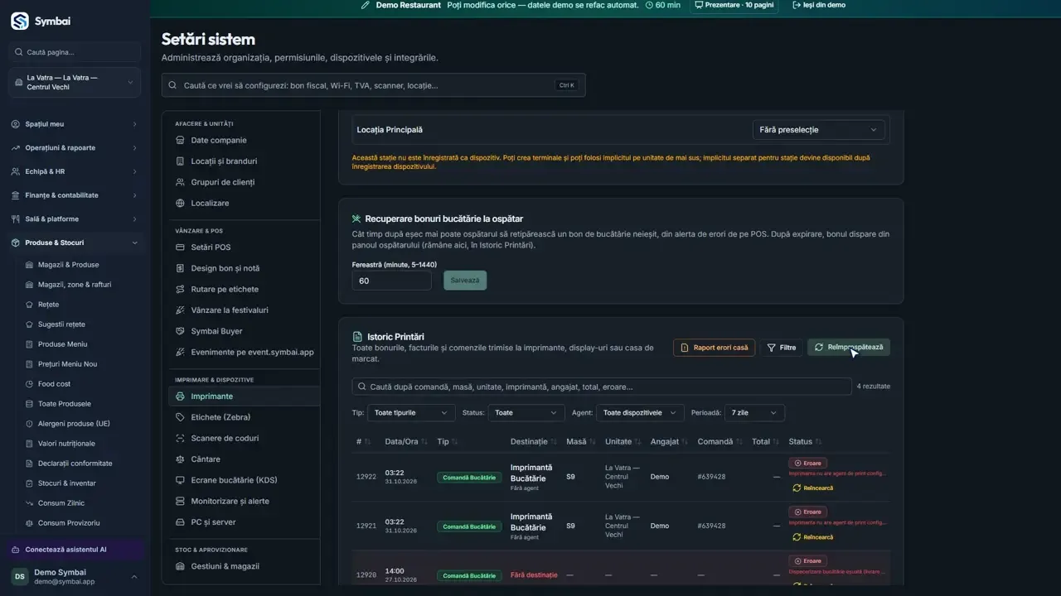The width and height of the screenshot is (1061, 596).
Task: Click the Raport erori casă button
Action: [x=715, y=348]
